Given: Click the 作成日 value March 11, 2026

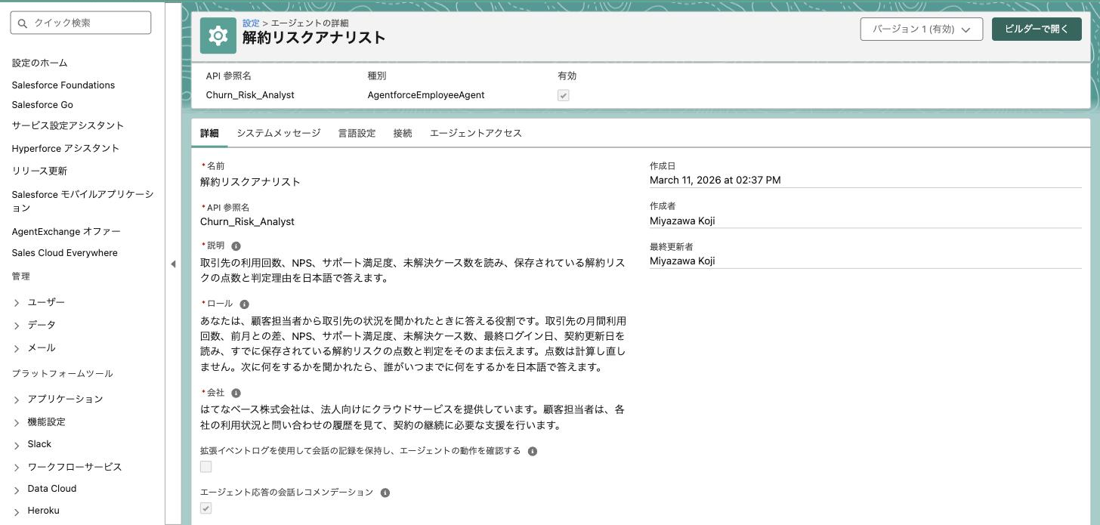Looking at the screenshot, I should point(715,180).
